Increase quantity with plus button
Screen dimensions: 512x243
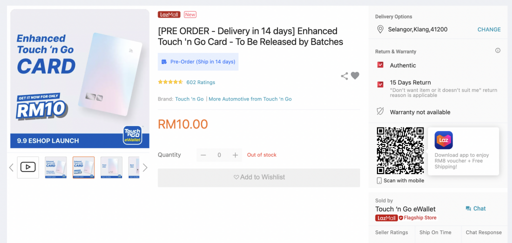pos(235,155)
